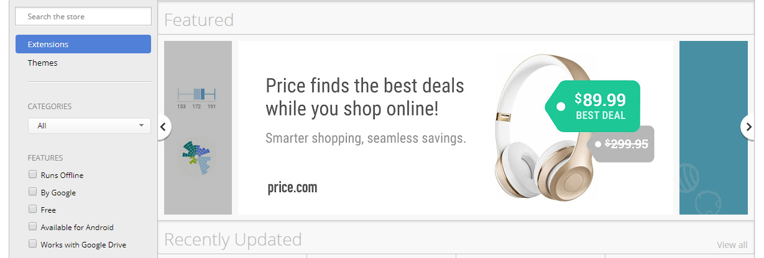Select the Works with Google Drive checkbox
This screenshot has height=258, width=764.
[x=32, y=244]
